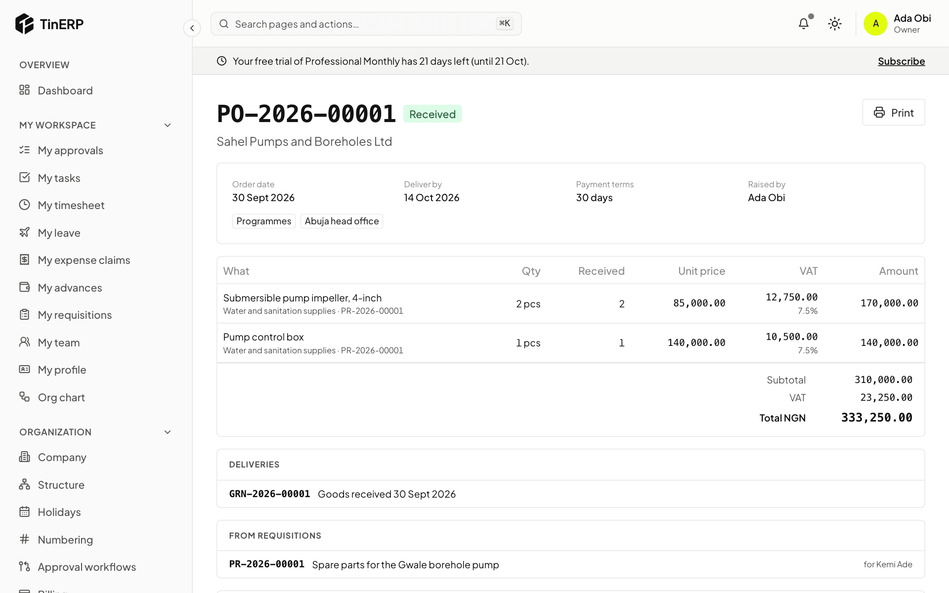Screen dimensions: 949x593
Task: Click the Sahel Pumps and Boreholes Ltd supplier name
Action: pos(304,141)
